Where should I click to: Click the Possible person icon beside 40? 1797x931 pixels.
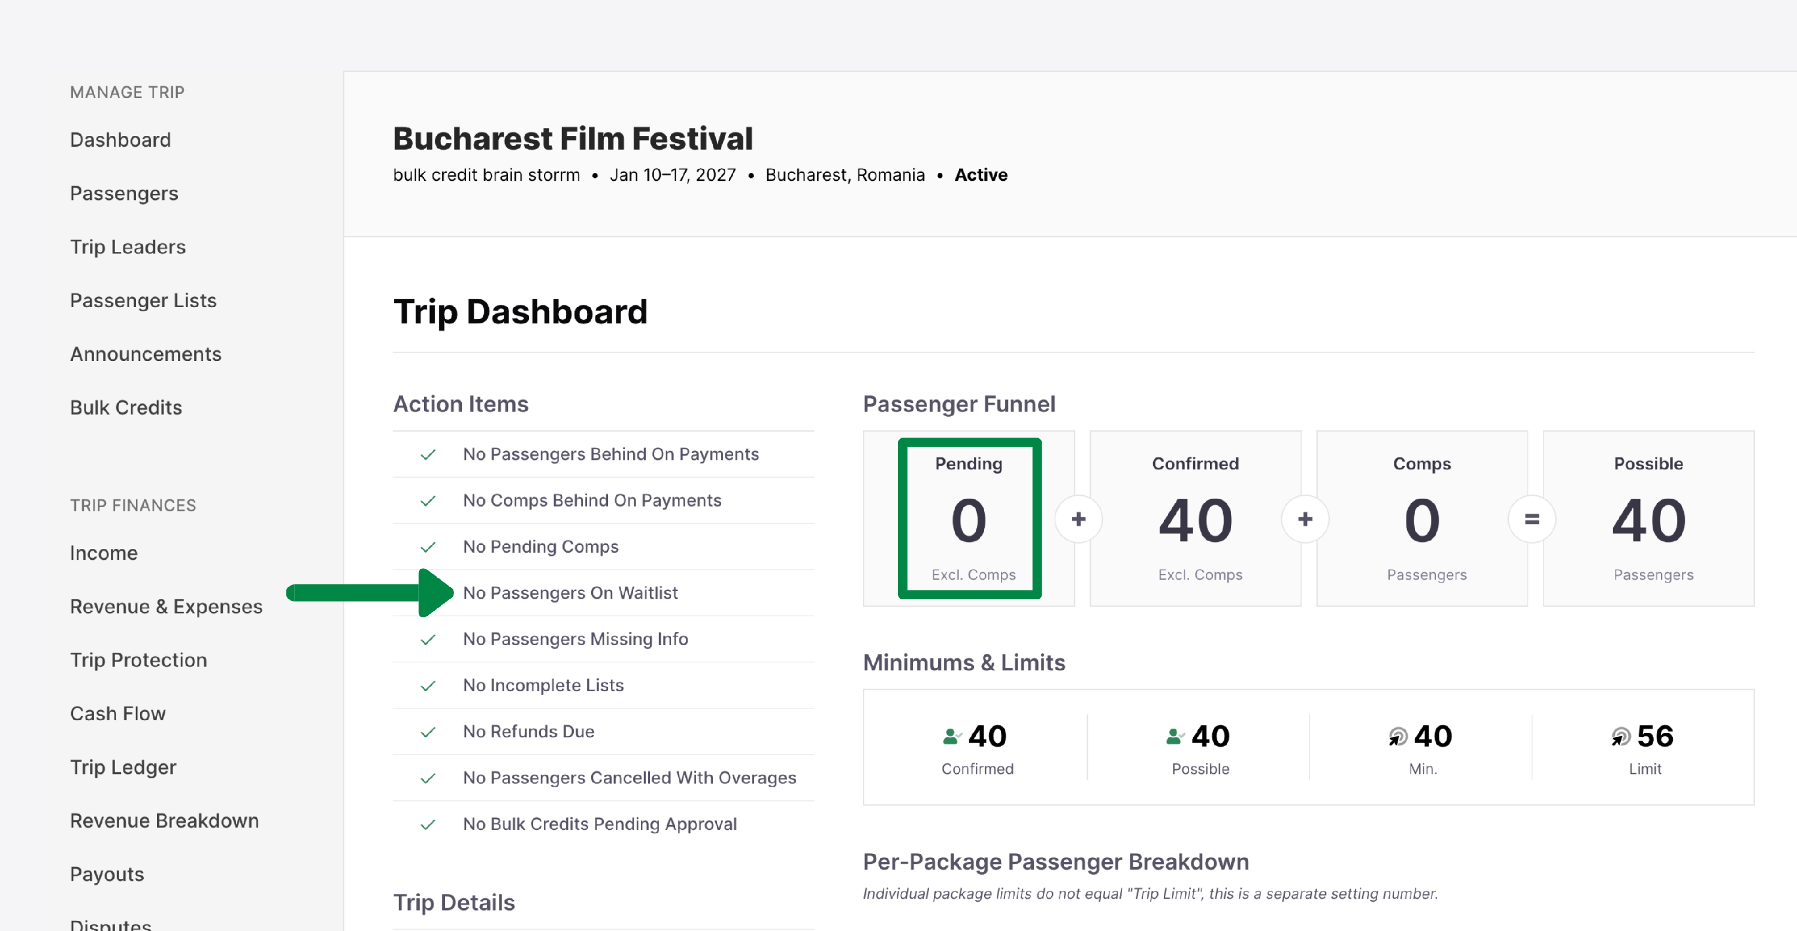click(x=1174, y=736)
